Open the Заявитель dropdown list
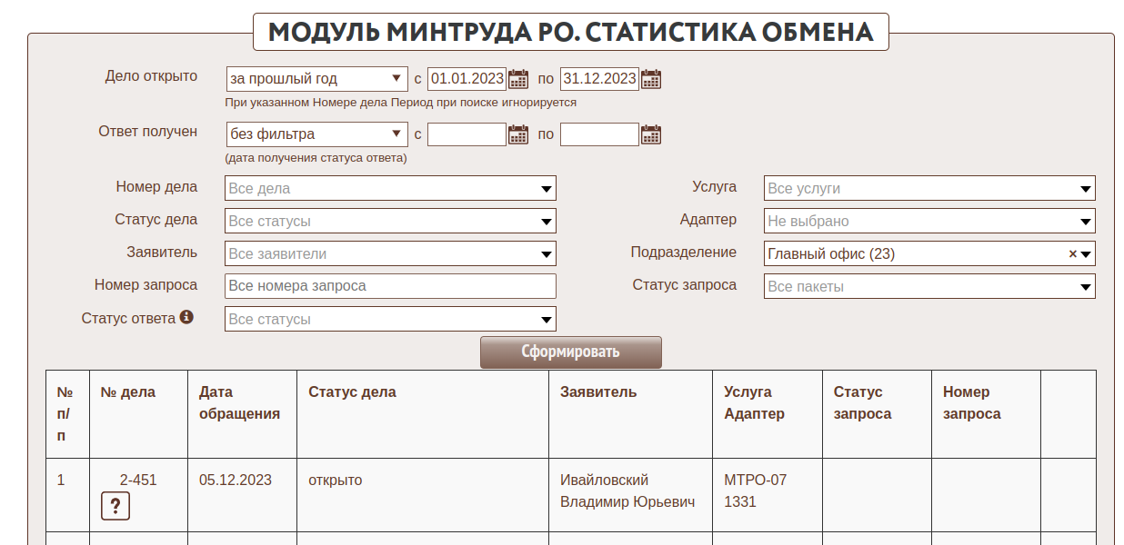The height and width of the screenshot is (545, 1124). (390, 254)
